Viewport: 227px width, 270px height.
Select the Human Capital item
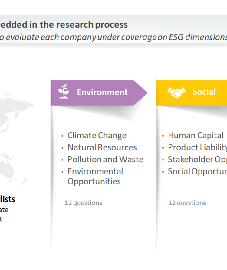coord(196,135)
